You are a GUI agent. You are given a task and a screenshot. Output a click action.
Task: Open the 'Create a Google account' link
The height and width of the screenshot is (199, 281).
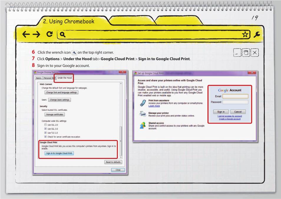(230, 119)
